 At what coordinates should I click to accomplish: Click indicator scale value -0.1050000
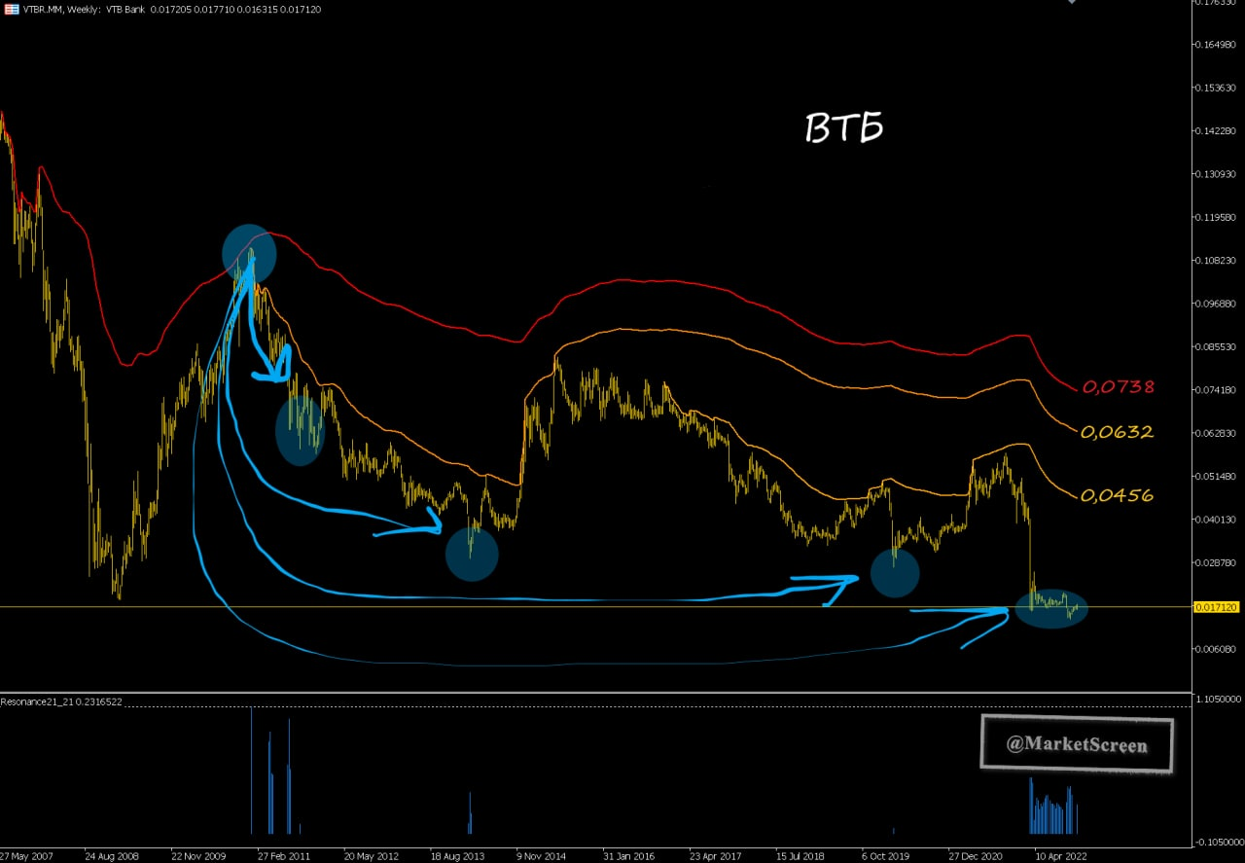pos(1220,842)
